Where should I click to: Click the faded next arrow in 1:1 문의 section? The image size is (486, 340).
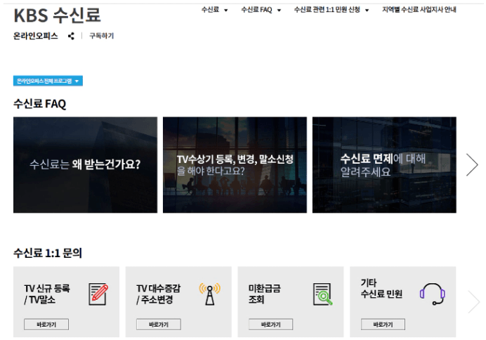tap(474, 301)
